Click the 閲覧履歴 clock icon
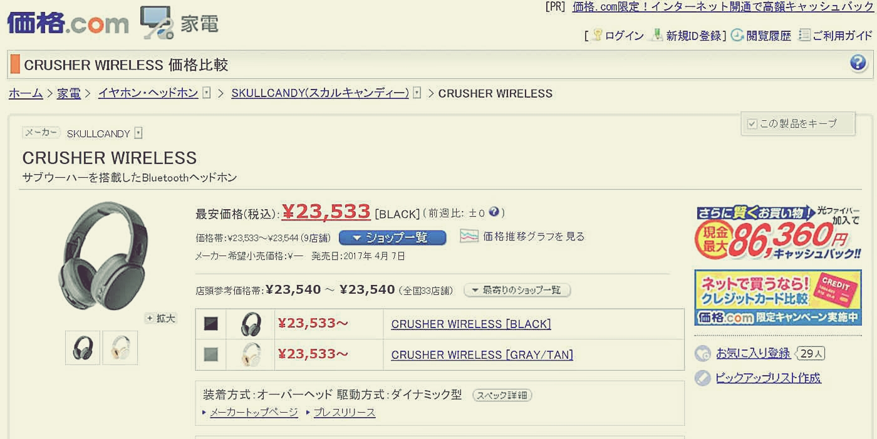This screenshot has width=877, height=439. pos(737,35)
